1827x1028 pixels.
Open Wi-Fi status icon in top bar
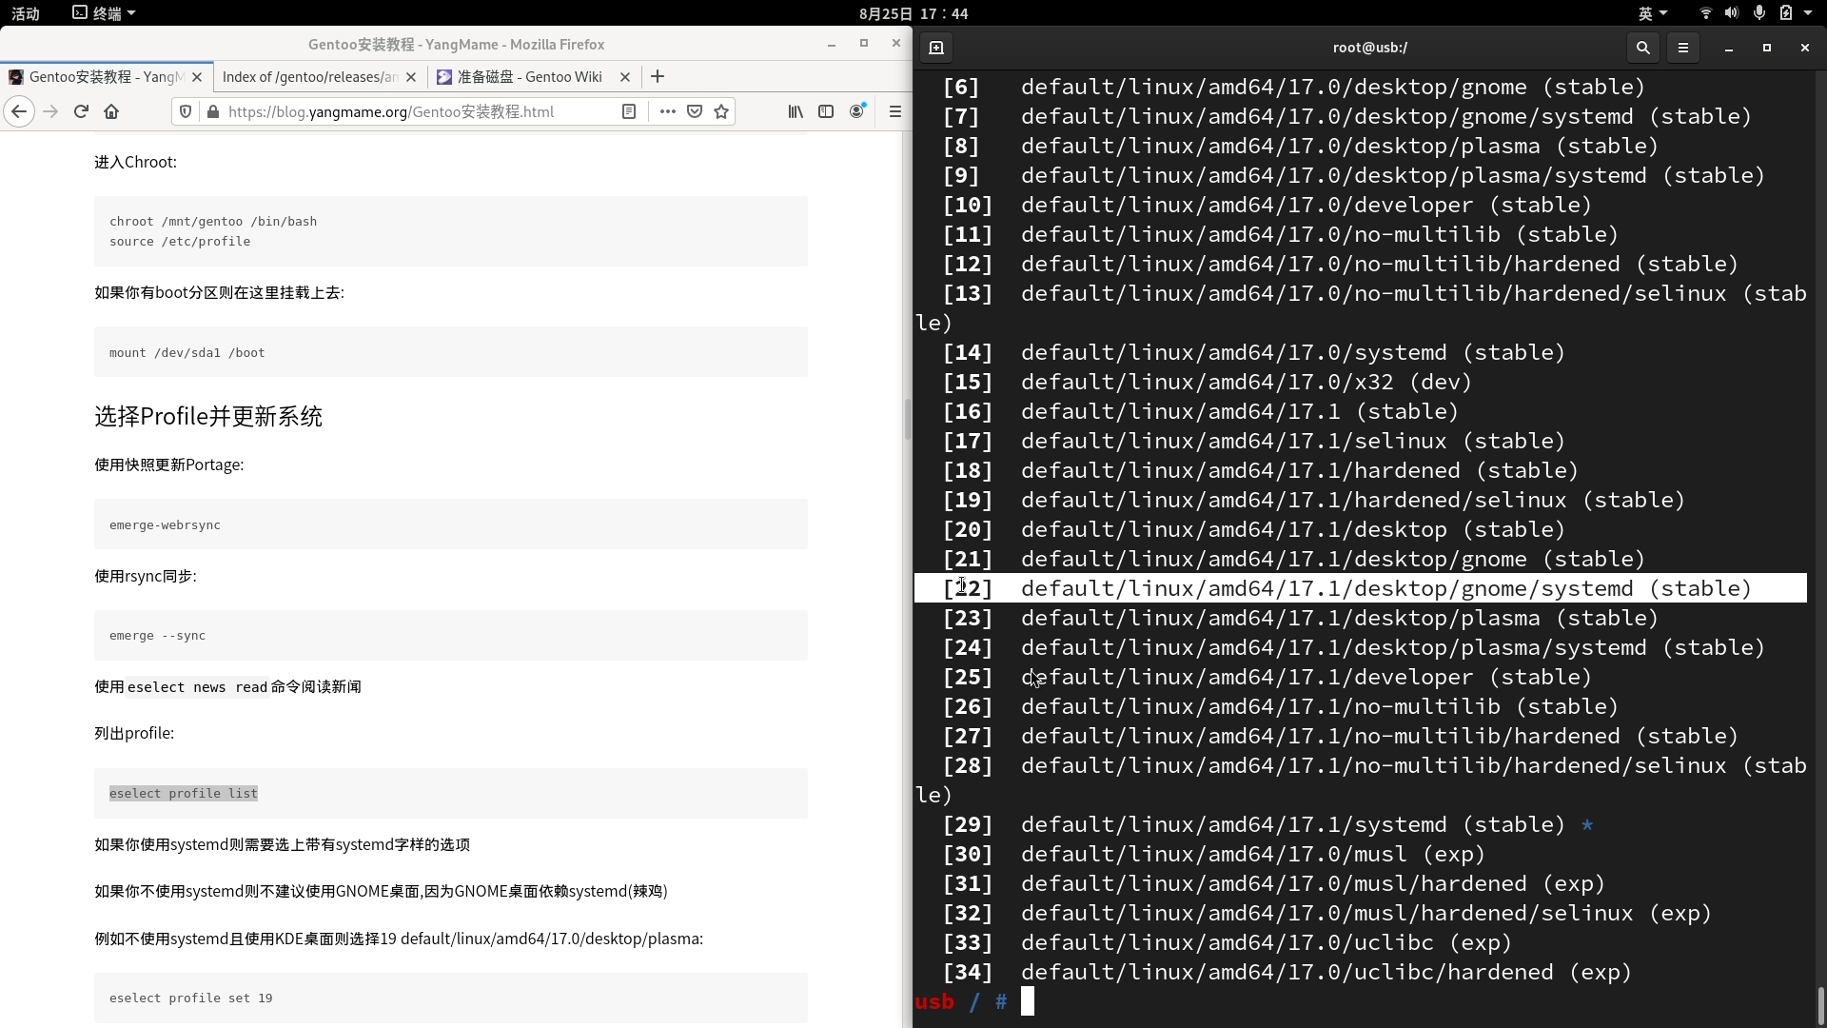click(1705, 13)
